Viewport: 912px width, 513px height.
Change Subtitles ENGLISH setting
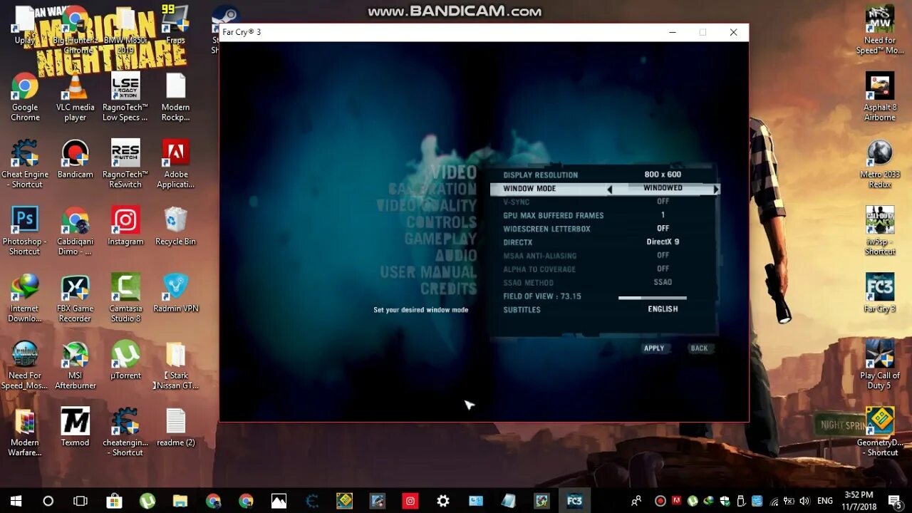(x=663, y=309)
